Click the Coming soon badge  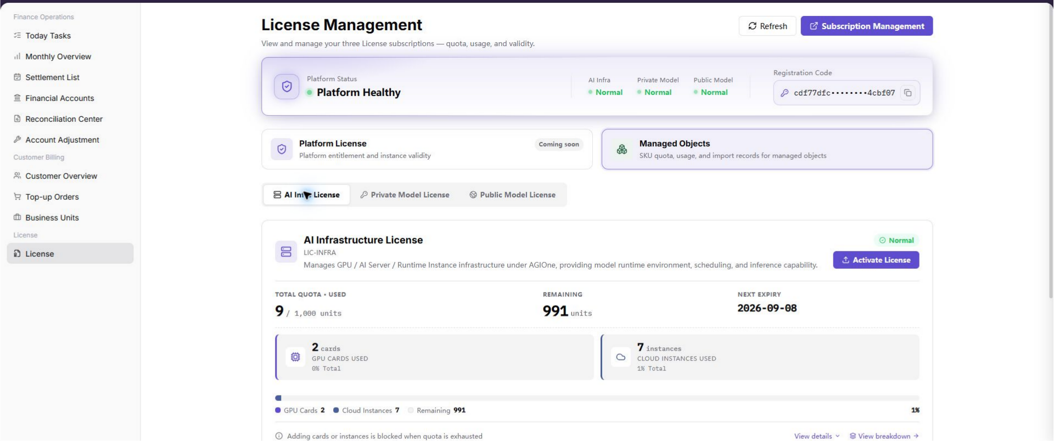[559, 144]
